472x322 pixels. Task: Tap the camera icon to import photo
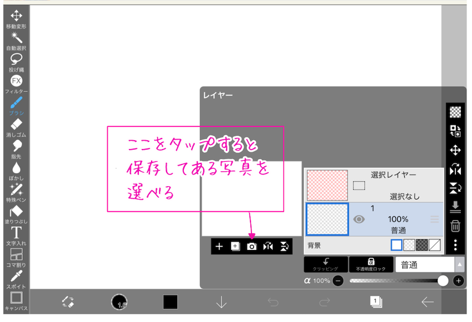252,247
